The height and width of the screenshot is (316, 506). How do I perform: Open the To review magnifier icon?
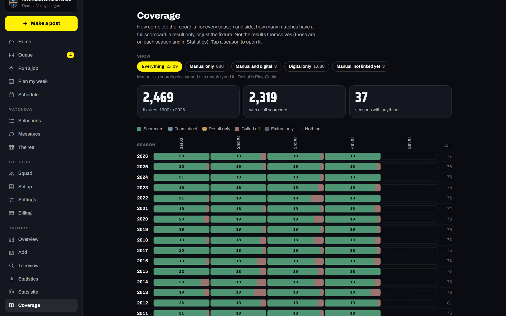pos(11,266)
